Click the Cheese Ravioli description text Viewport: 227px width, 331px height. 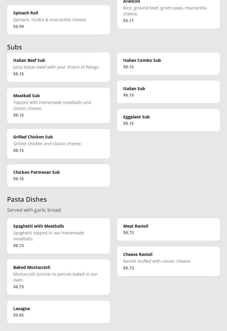pyautogui.click(x=157, y=261)
